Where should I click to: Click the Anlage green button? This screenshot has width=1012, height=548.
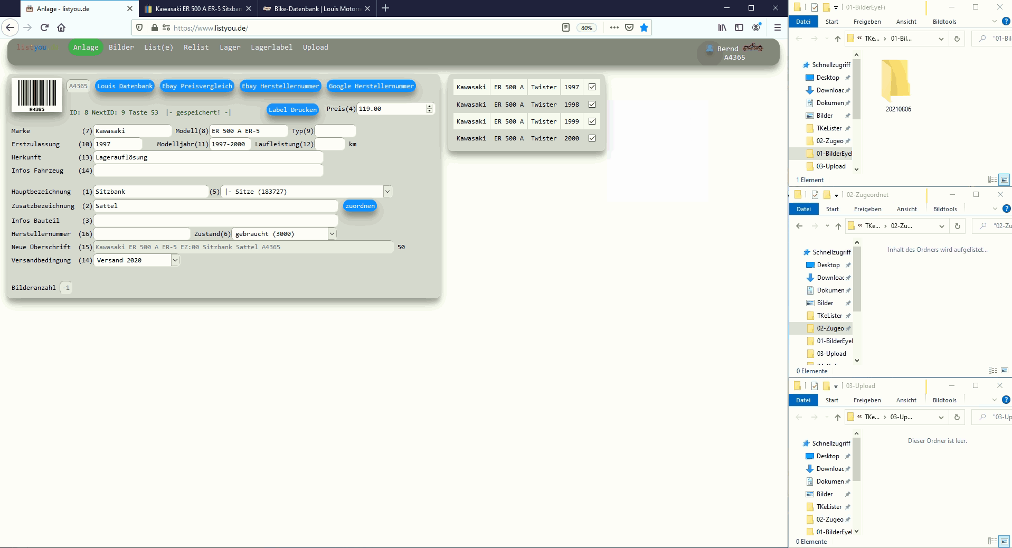(x=86, y=47)
